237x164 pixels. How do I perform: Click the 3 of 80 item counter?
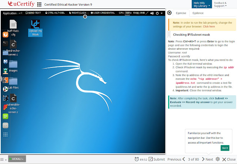click(193, 159)
